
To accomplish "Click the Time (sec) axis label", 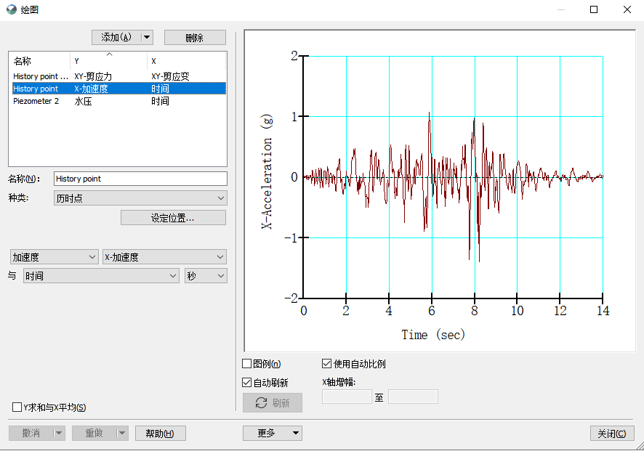I will (433, 335).
